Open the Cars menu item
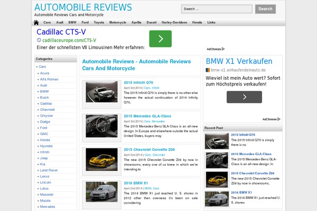The height and width of the screenshot is (211, 317). [x=47, y=22]
